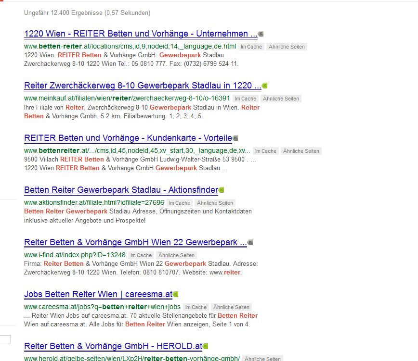Click the www.herold.at/gelbe-seiten URL text
Viewport: 418px width, 361px height.
132,358
